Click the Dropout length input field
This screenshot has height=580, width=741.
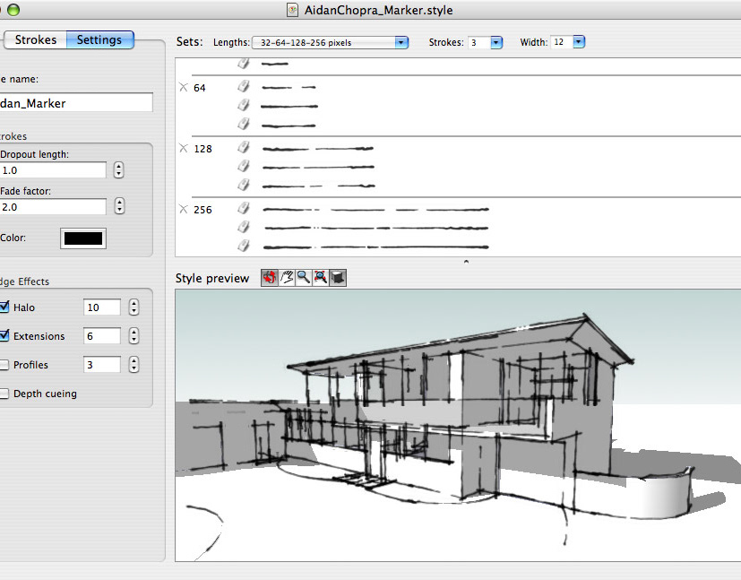point(53,170)
